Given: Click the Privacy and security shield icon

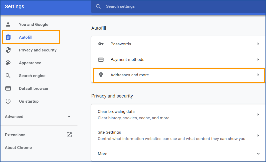Looking at the screenshot, I should click(8, 50).
